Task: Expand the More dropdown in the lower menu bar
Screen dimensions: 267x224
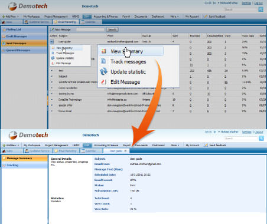Action: pyautogui.click(x=178, y=145)
